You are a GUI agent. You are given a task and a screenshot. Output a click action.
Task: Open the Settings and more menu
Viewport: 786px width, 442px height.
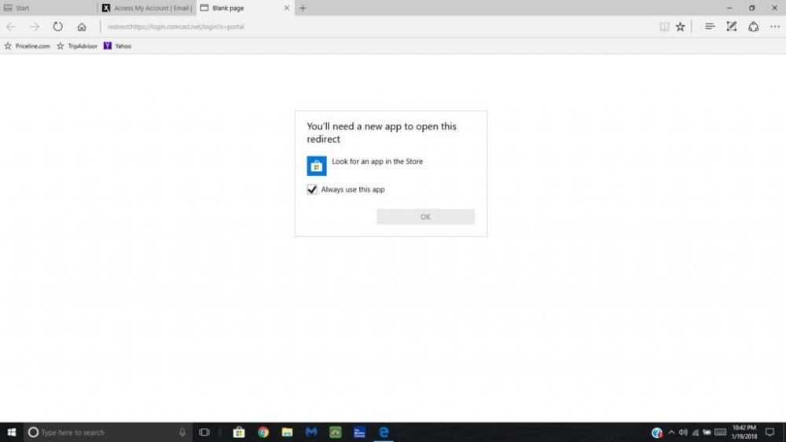(x=773, y=27)
